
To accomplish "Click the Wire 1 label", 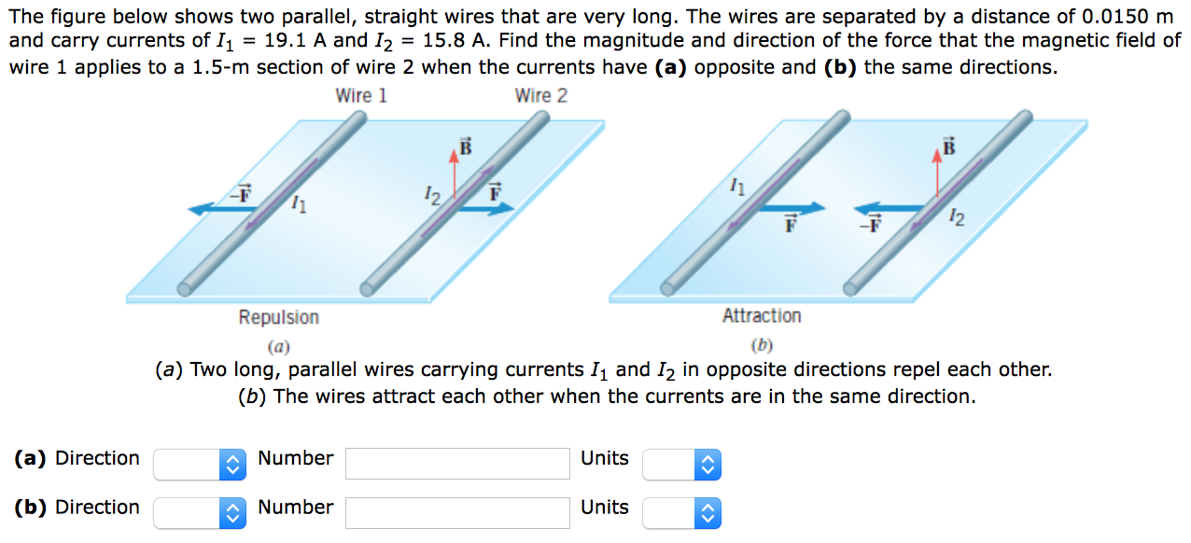I will click(363, 94).
